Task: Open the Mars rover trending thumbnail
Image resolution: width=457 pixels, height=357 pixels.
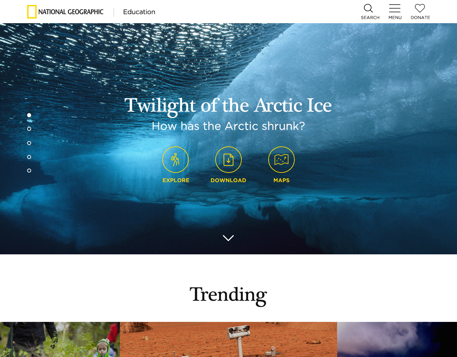Action: (228, 339)
